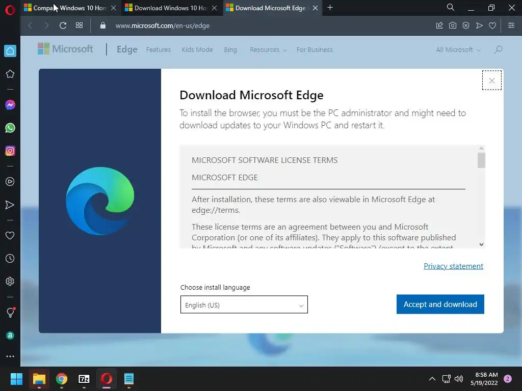Expand the All Microsoft dropdown
This screenshot has width=522, height=391.
click(x=458, y=49)
